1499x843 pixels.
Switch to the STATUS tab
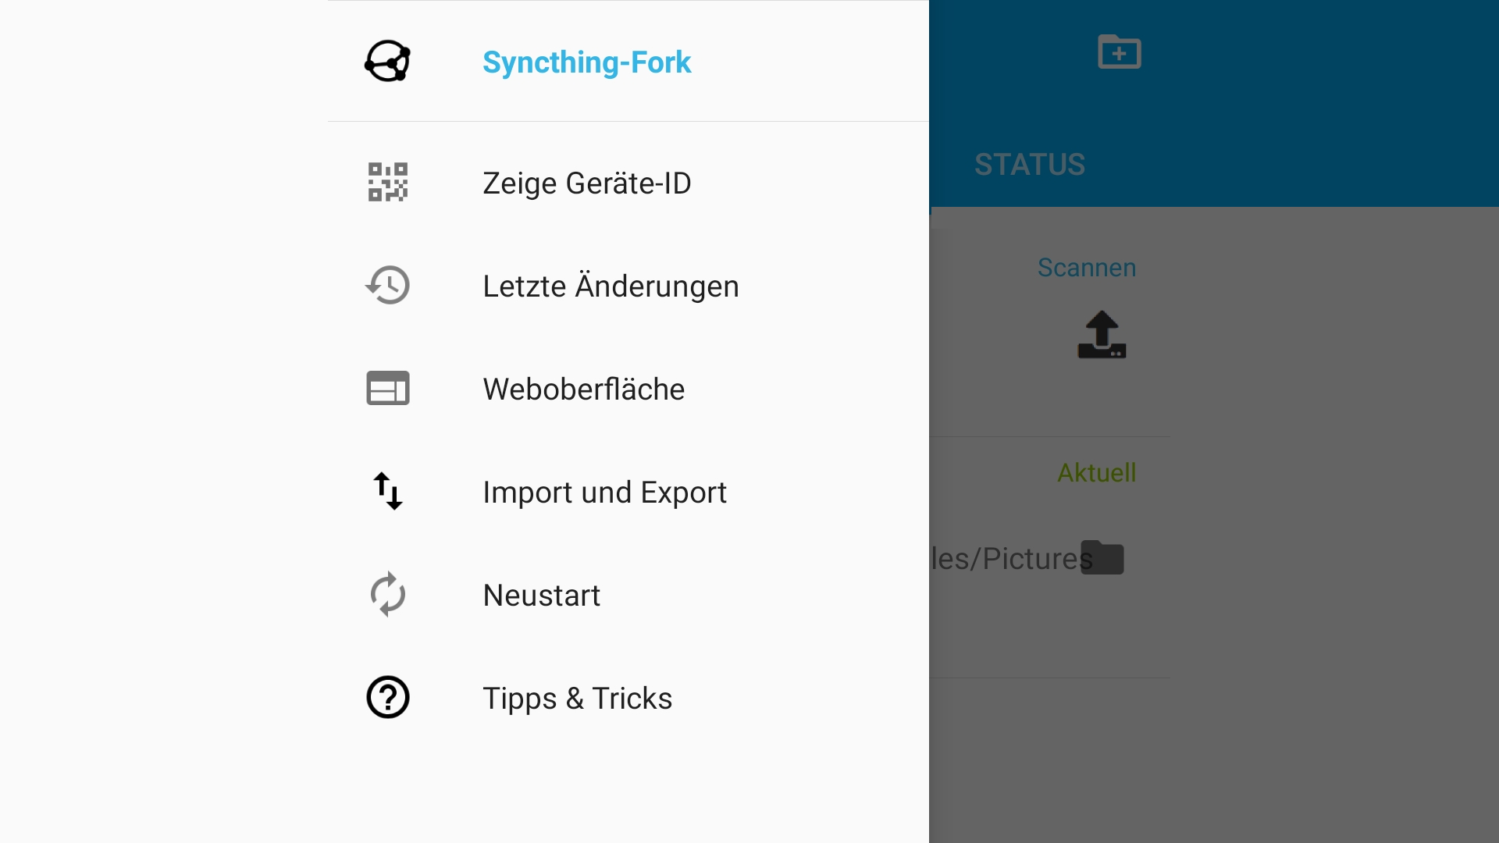[x=1029, y=165]
